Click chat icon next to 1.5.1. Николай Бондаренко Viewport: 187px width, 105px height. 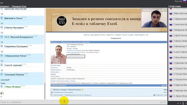(x=2, y=37)
